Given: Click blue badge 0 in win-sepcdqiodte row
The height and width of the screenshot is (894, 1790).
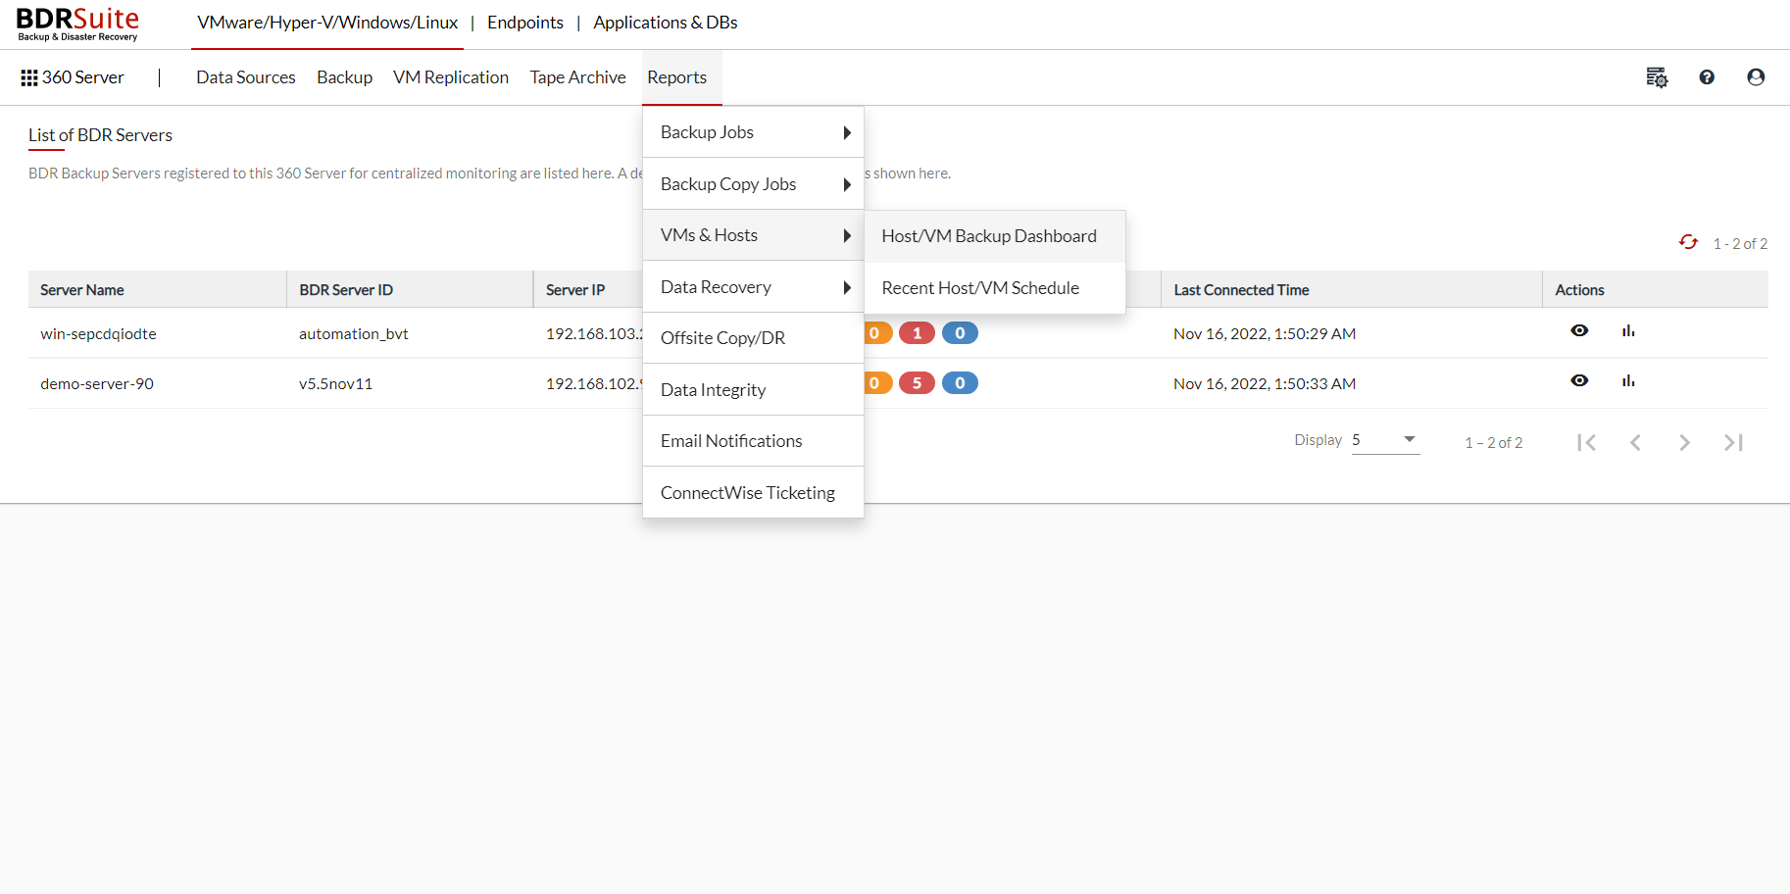Looking at the screenshot, I should pyautogui.click(x=960, y=333).
